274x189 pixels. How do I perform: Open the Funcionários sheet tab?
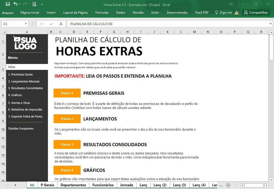click(103, 185)
